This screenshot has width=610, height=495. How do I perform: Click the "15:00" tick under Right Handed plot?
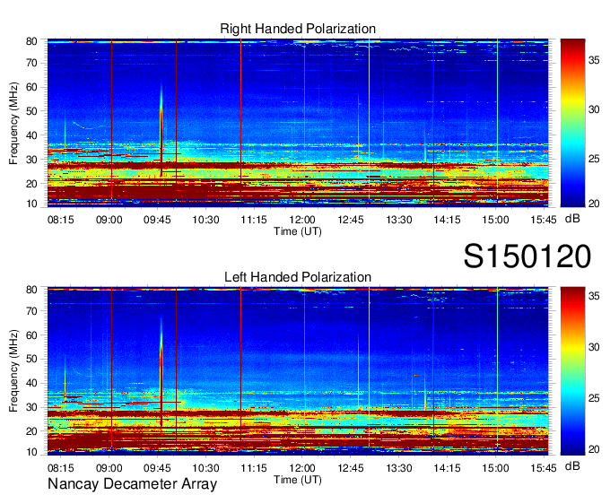495,220
